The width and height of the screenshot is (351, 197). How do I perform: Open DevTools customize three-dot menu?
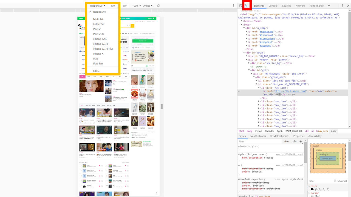point(342,6)
